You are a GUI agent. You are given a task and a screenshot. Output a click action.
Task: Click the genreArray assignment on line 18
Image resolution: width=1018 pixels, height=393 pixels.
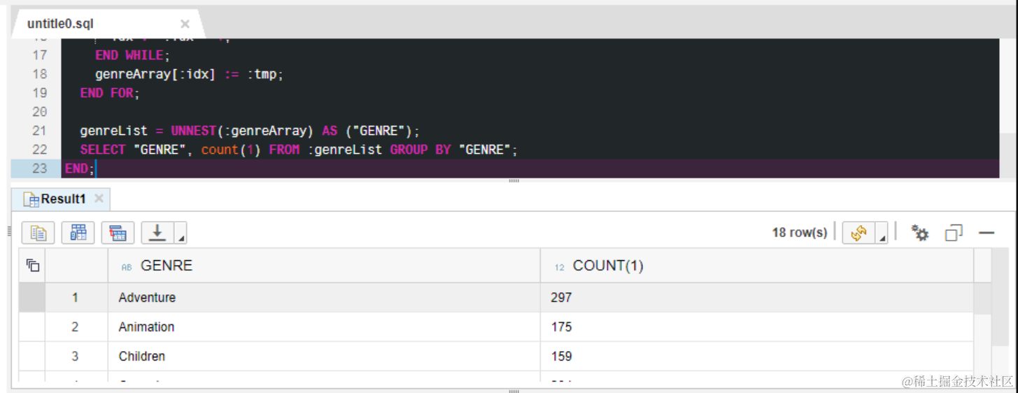tap(189, 74)
